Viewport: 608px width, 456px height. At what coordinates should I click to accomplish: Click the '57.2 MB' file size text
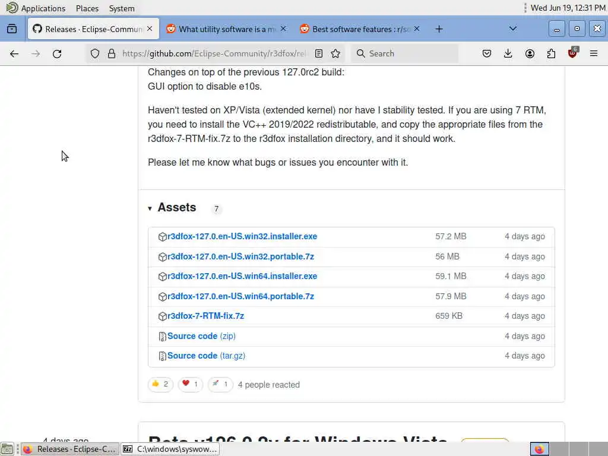(451, 236)
